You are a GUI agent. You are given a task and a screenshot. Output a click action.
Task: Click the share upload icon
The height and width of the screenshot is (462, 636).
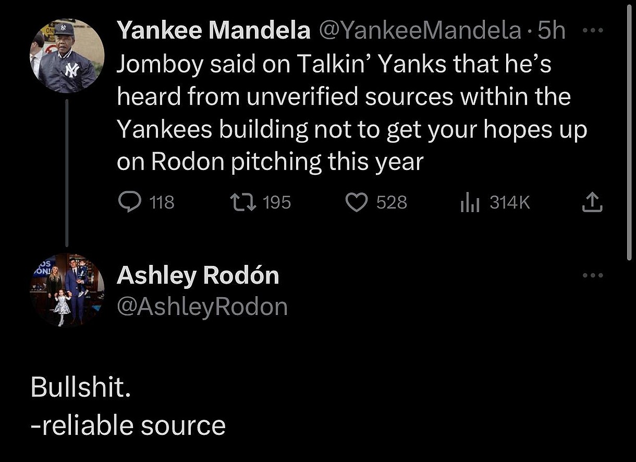point(592,202)
